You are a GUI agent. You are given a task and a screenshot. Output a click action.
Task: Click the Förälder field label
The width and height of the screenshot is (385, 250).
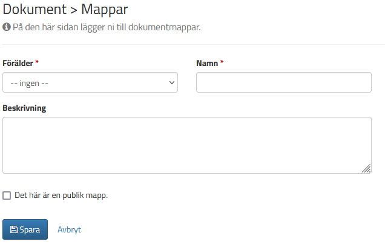[18, 63]
